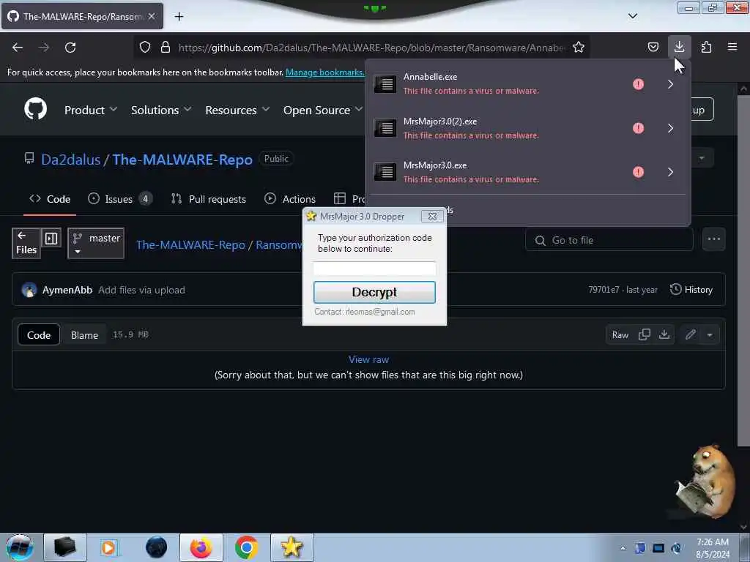Click the Raw button
Viewport: 750px width, 562px height.
coord(620,335)
